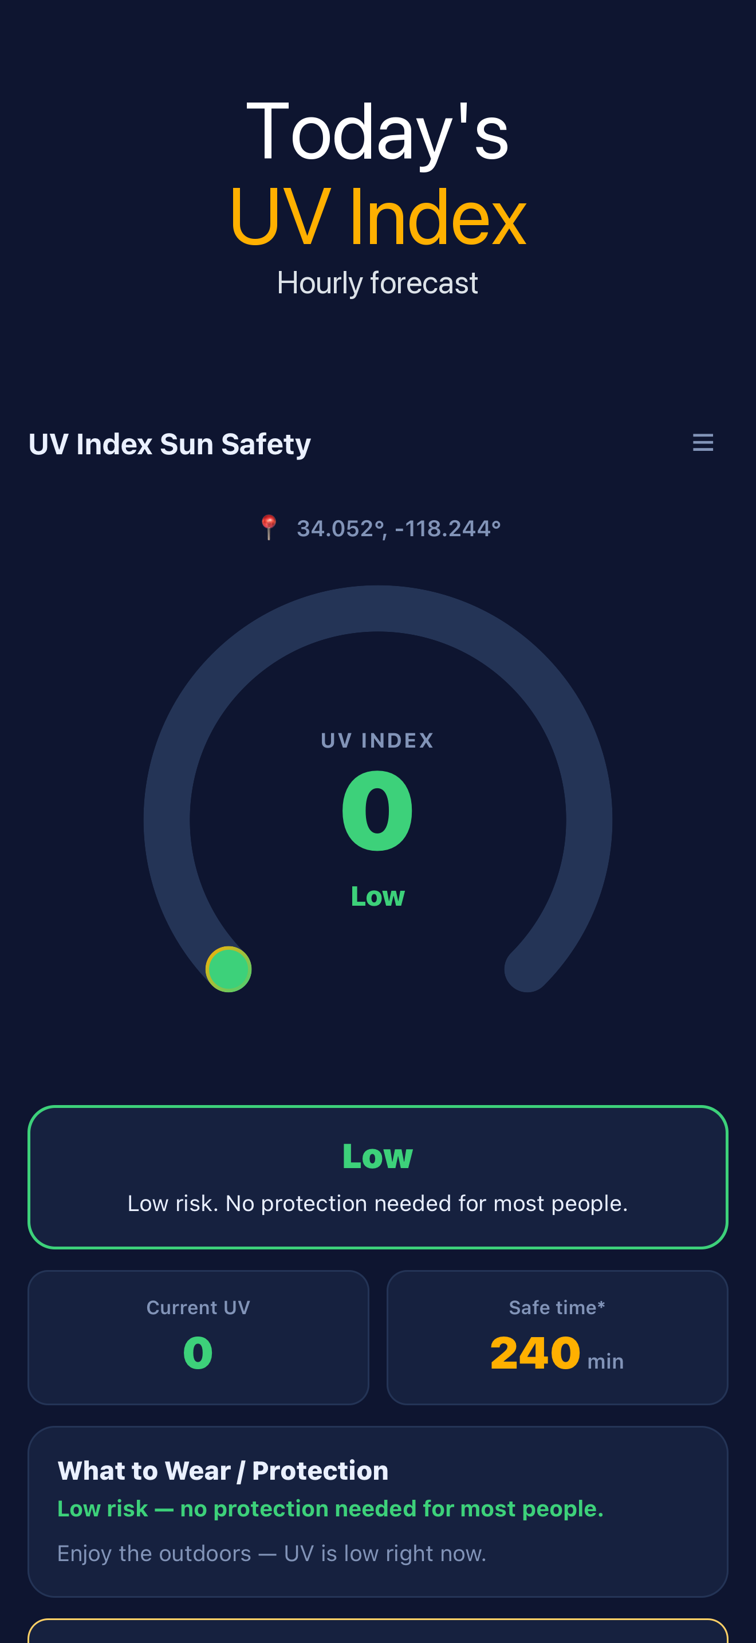Click the red location pin icon

[x=269, y=528]
